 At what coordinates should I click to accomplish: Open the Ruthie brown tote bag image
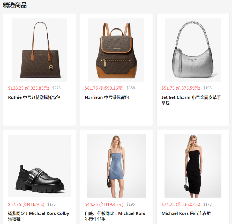click(x=39, y=50)
